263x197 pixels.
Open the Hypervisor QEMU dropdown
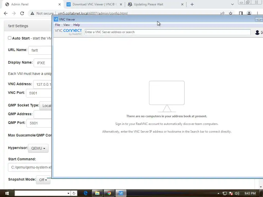pyautogui.click(x=38, y=148)
